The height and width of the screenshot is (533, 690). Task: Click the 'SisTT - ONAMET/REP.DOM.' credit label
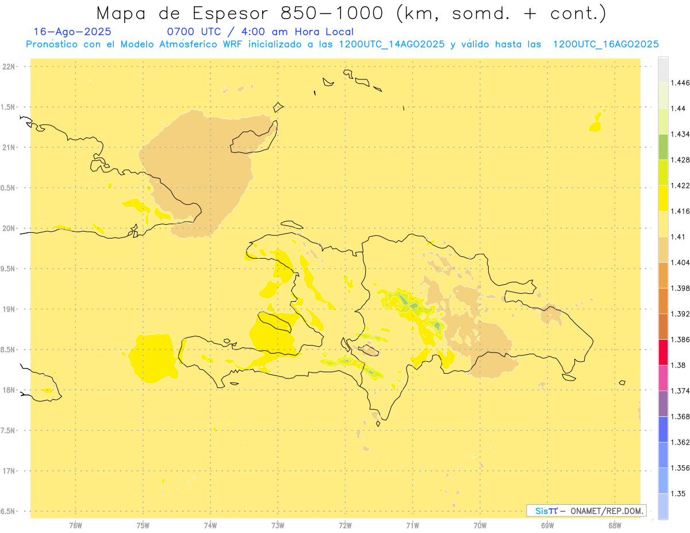(x=586, y=511)
